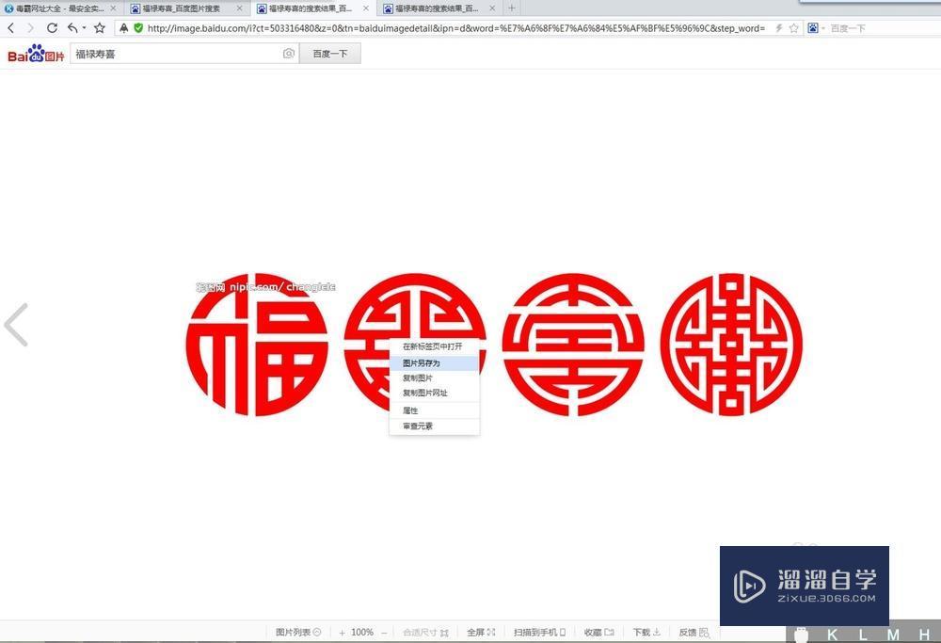Click the red 福 character seal image
Image resolution: width=941 pixels, height=643 pixels.
pyautogui.click(x=258, y=345)
